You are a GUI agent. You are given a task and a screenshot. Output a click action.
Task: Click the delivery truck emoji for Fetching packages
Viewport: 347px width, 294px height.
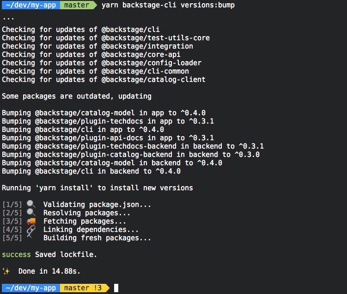coord(31,221)
